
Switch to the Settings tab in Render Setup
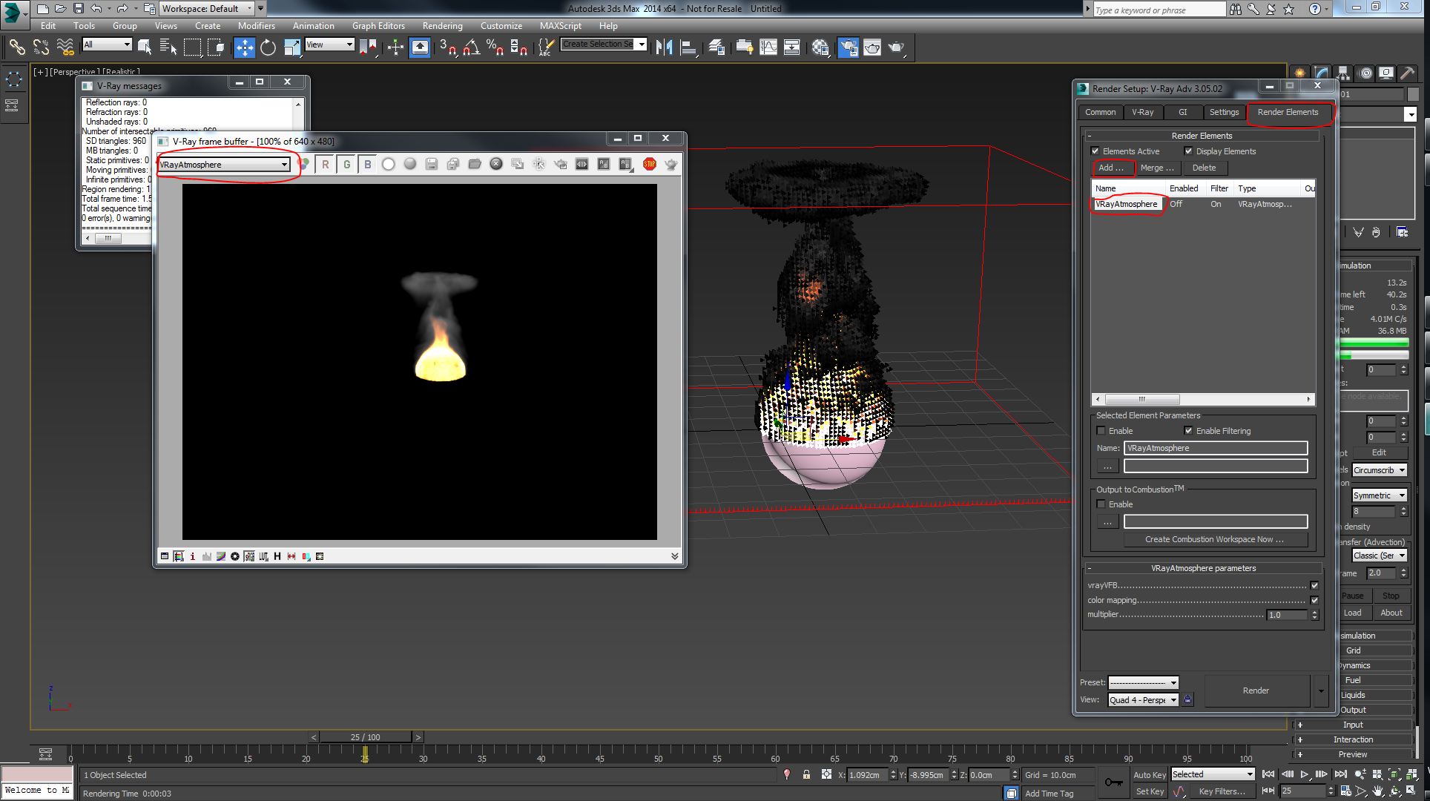(1224, 112)
